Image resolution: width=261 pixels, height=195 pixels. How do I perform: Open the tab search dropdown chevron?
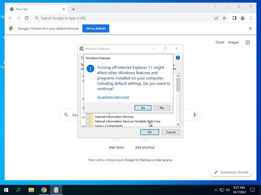tap(215, 6)
